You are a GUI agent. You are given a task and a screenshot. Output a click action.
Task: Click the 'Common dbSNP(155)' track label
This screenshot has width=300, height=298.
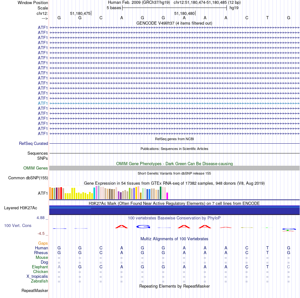pyautogui.click(x=28, y=178)
